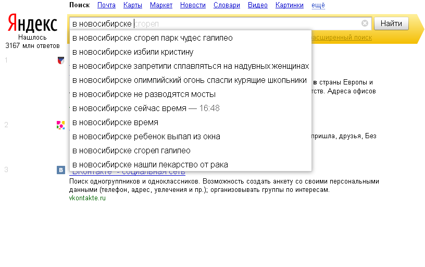Switch to Видео search
Screen dimensions: 425x267
[x=258, y=5]
